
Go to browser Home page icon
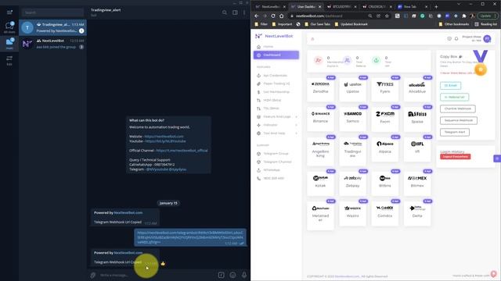click(x=281, y=16)
